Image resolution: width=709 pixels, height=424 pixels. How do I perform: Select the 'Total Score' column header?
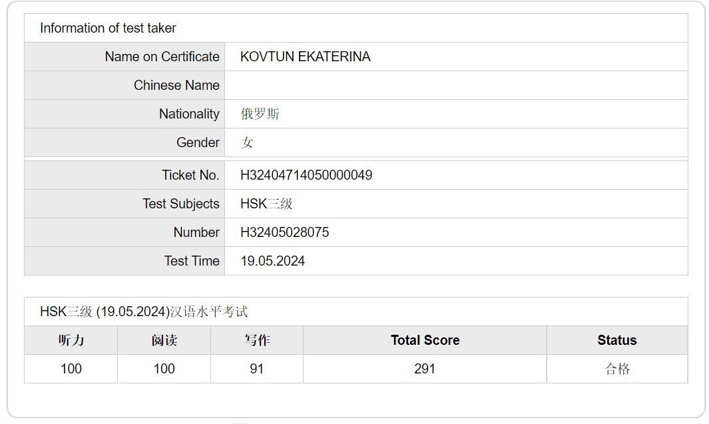coord(425,340)
